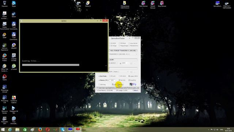Open the Recycle Bin (Корзина) desktop icon
The image size is (234, 132).
coord(5,4)
